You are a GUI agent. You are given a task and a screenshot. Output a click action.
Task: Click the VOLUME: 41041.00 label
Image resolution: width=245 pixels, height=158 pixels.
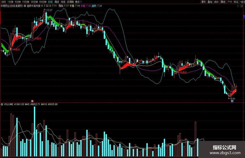14,104
